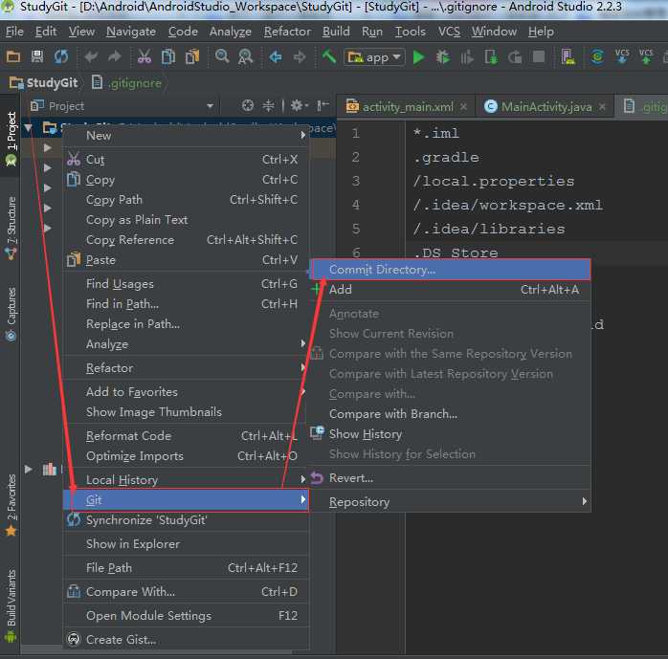
Task: Expand the External Libraries tree node
Action: [28, 469]
